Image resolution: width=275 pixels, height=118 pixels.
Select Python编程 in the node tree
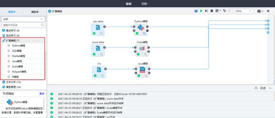(x=18, y=46)
